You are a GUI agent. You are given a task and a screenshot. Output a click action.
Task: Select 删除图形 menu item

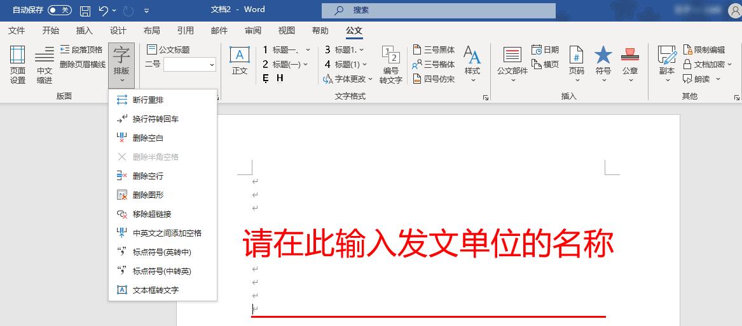(163, 195)
